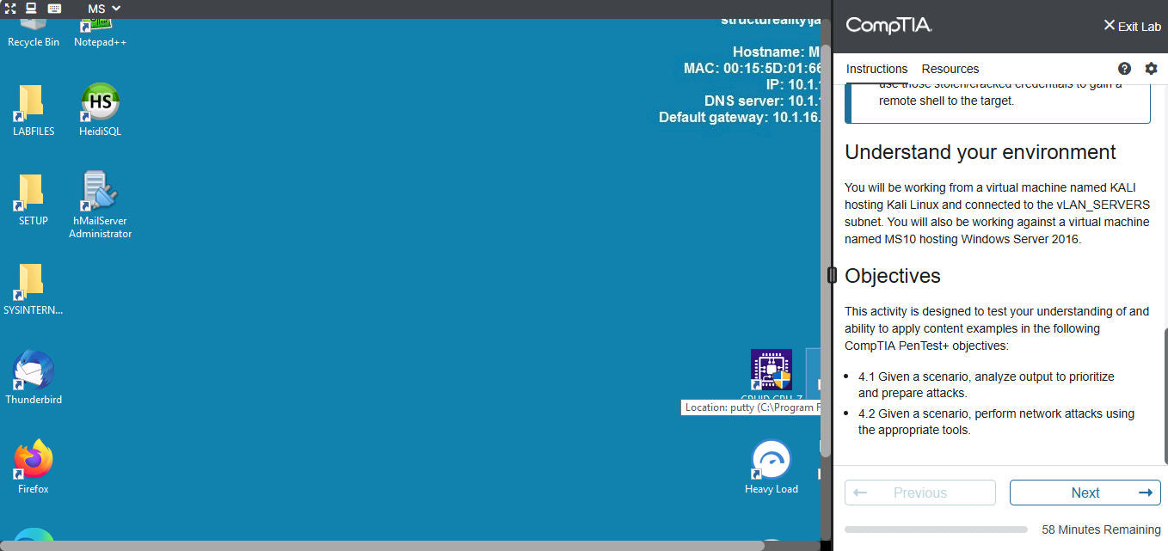Click the Next button to advance instructions

click(1085, 493)
